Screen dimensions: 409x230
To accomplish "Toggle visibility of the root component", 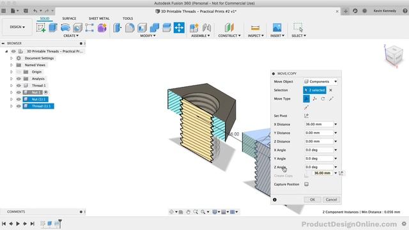I will click(13, 51).
